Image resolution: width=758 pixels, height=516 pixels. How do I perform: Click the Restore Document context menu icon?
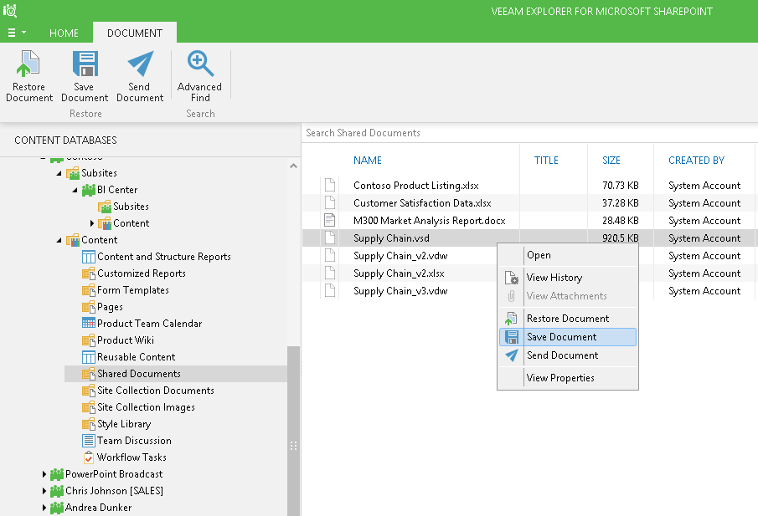pyautogui.click(x=511, y=319)
